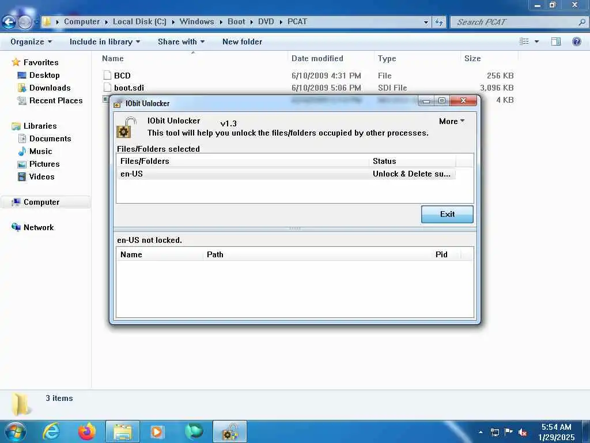Select Libraries in navigation pane
This screenshot has width=590, height=443.
tap(40, 126)
